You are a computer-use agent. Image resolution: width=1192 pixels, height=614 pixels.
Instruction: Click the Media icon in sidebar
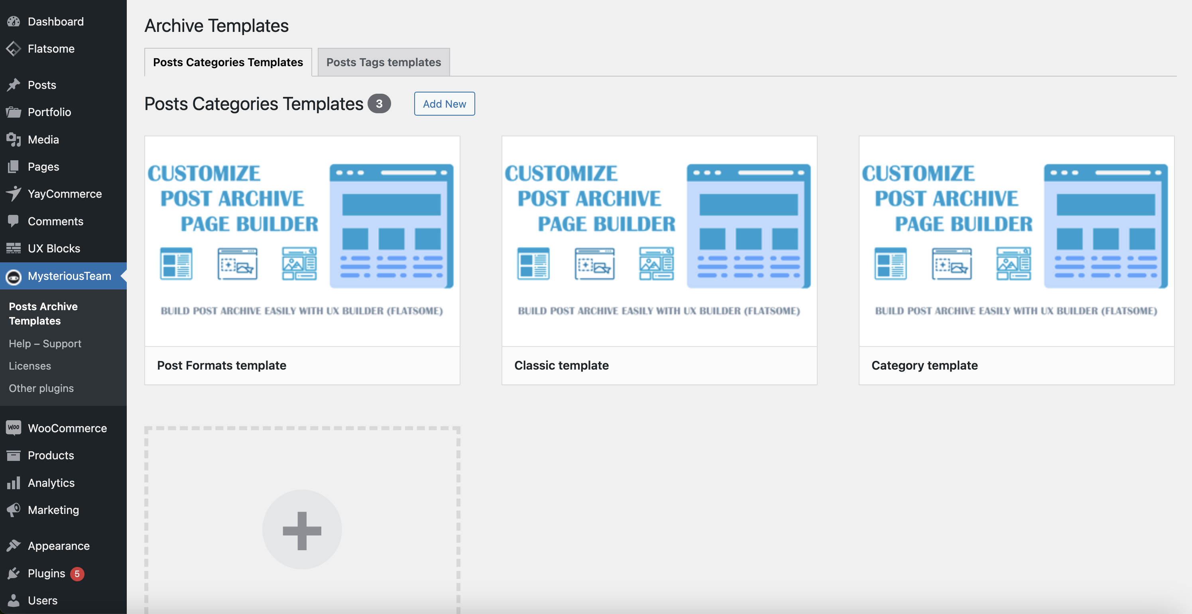(14, 139)
